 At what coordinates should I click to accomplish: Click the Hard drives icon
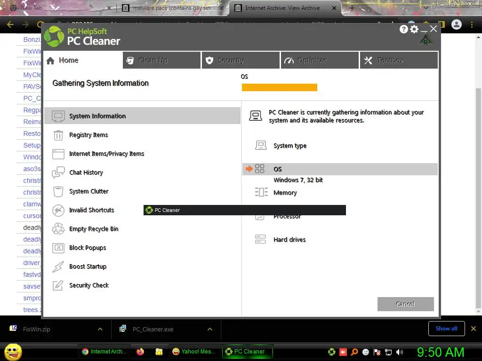point(260,239)
